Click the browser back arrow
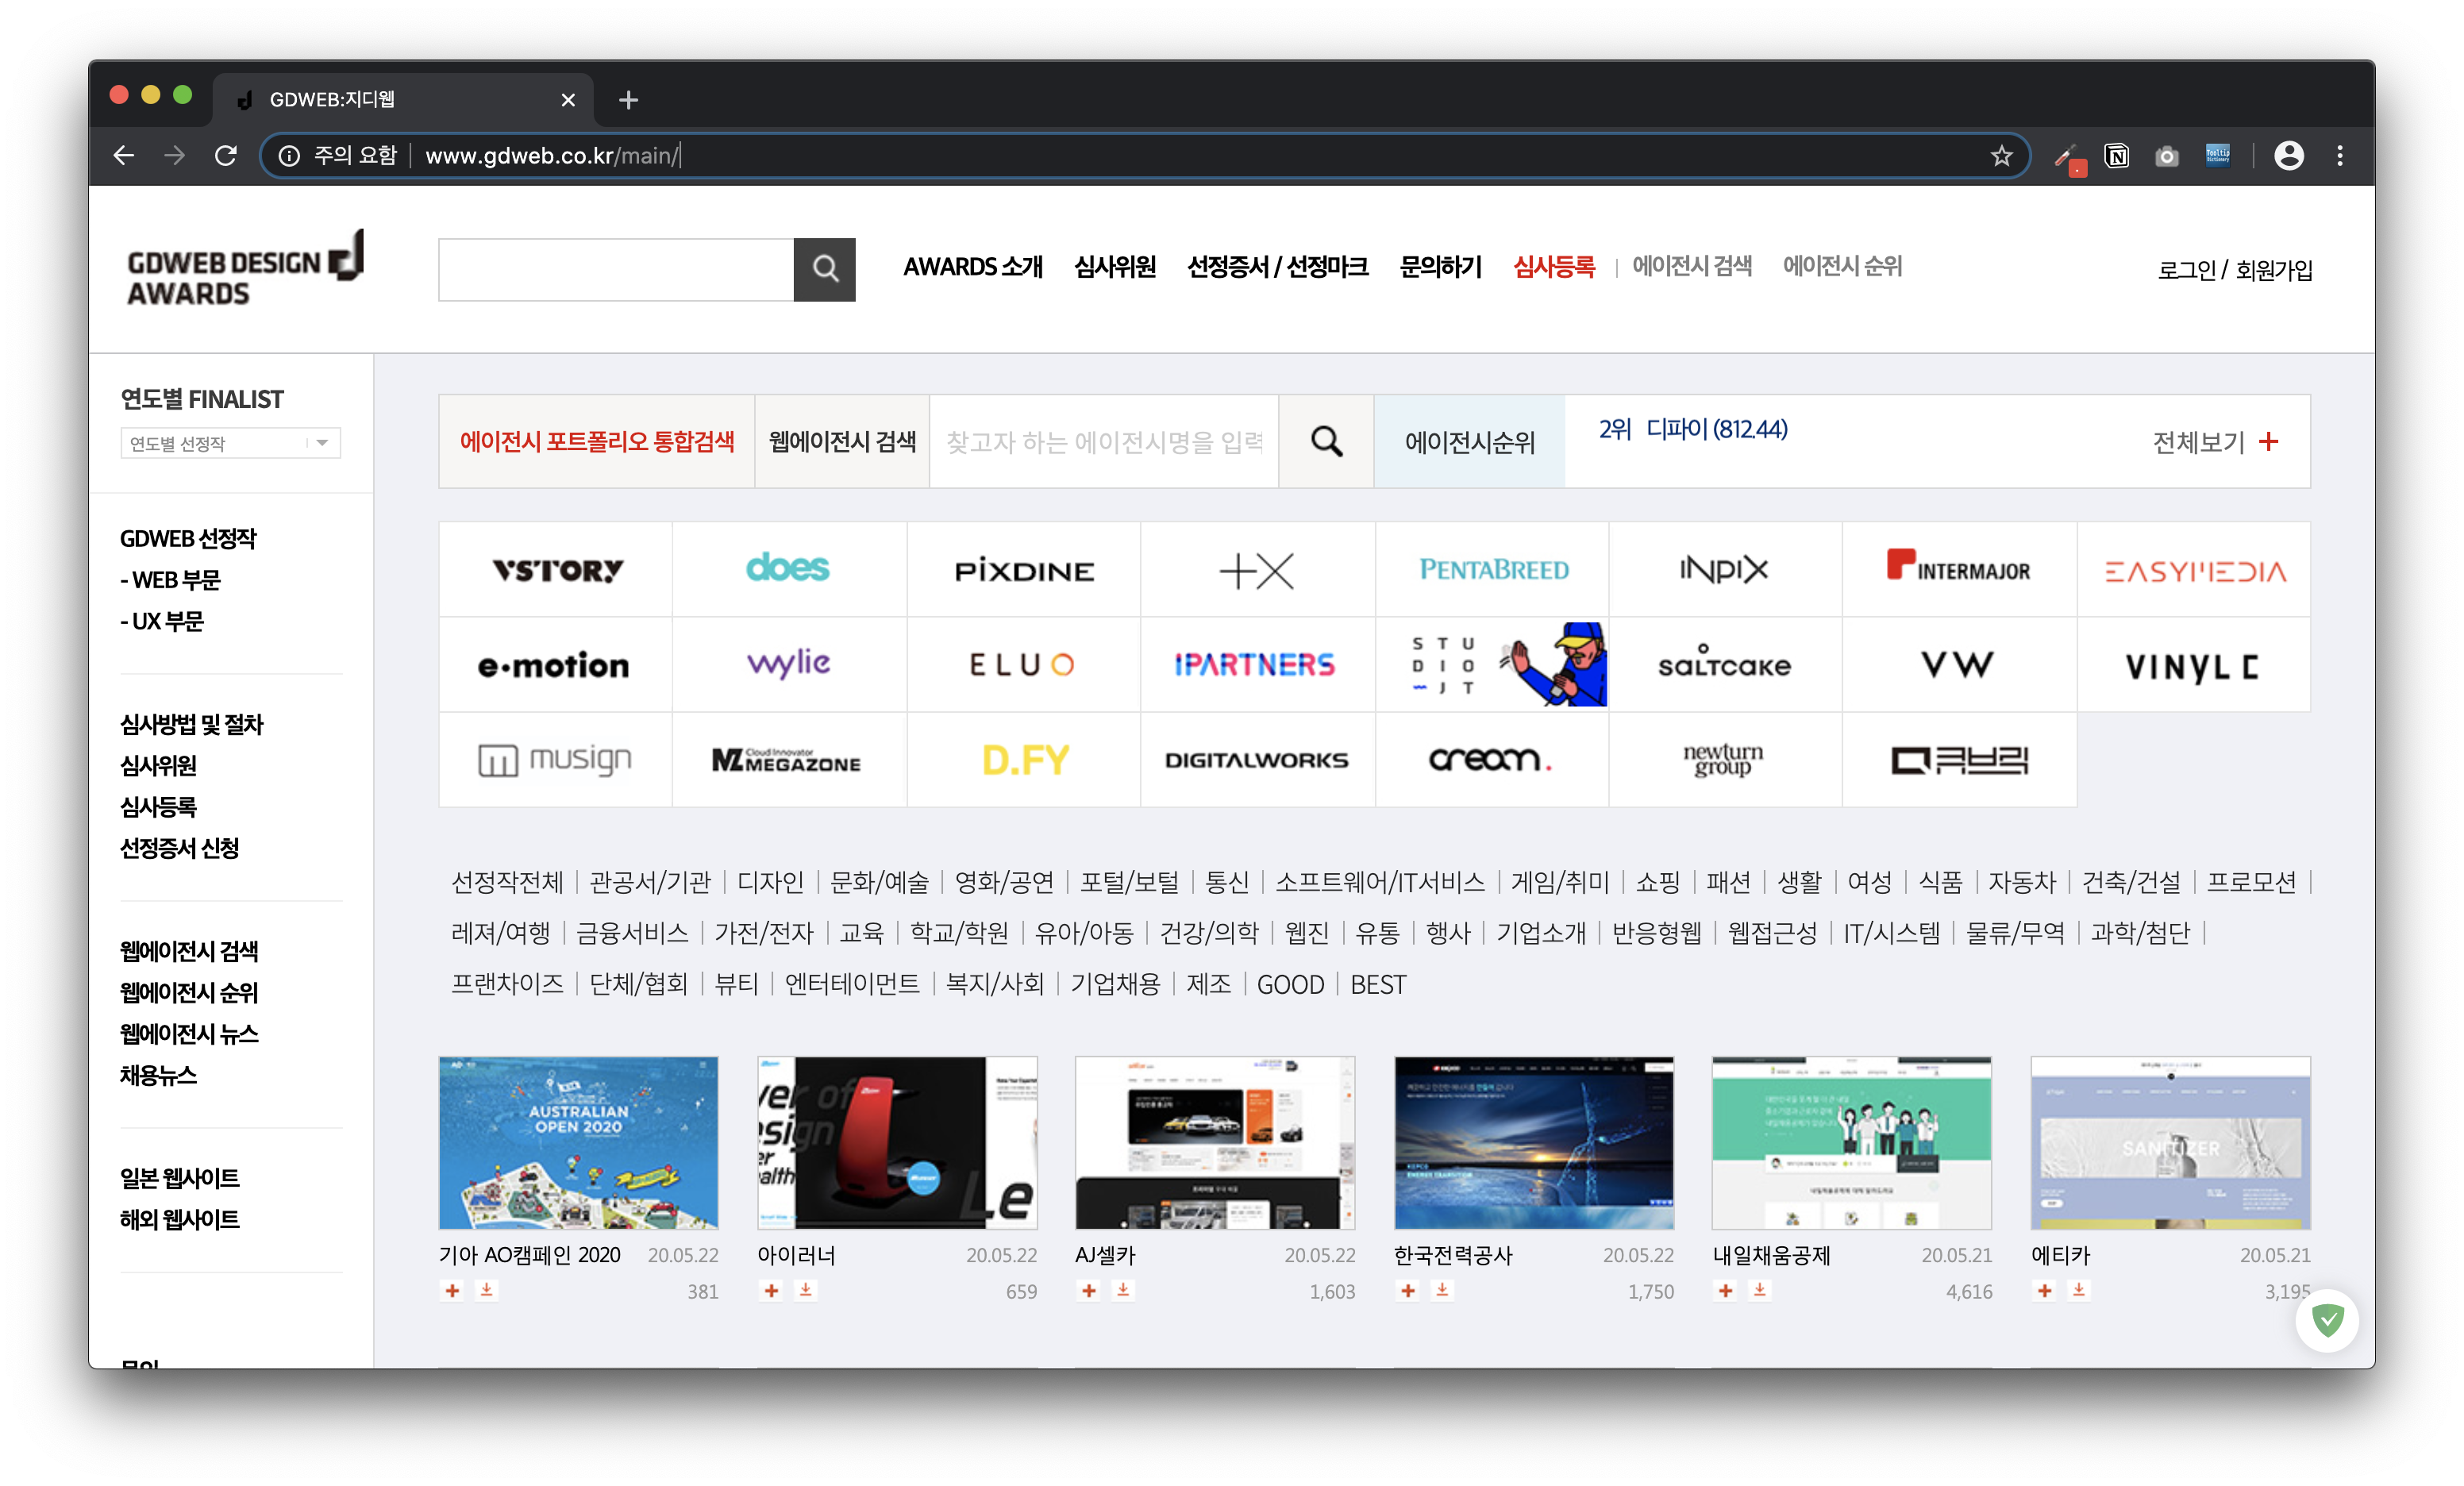This screenshot has height=1486, width=2464. click(123, 156)
